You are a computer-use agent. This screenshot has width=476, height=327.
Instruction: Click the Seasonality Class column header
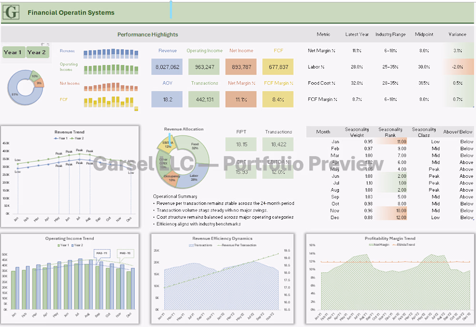click(424, 132)
